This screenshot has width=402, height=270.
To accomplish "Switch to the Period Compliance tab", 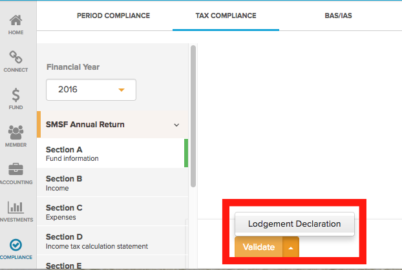I will (113, 16).
